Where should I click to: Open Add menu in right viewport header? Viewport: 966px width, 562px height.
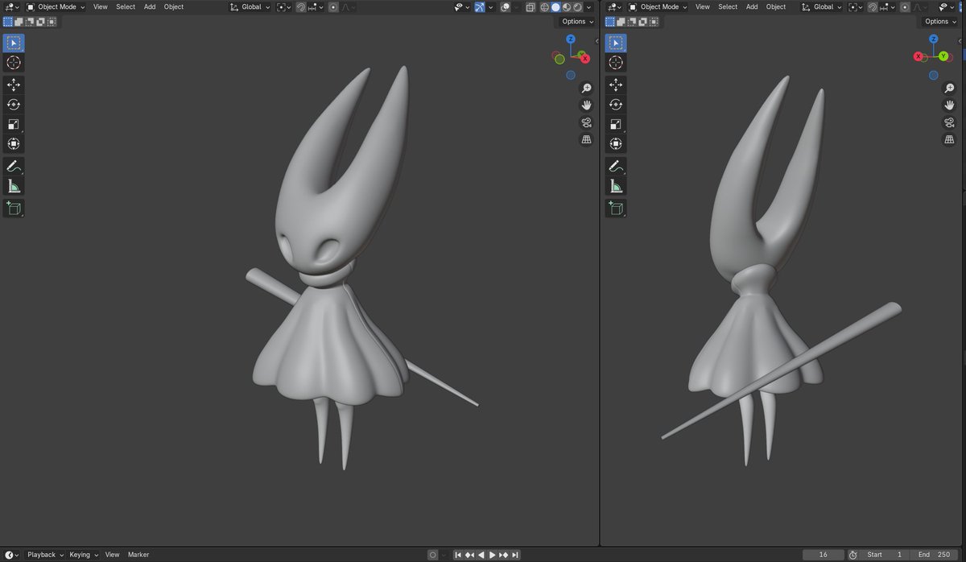tap(752, 6)
